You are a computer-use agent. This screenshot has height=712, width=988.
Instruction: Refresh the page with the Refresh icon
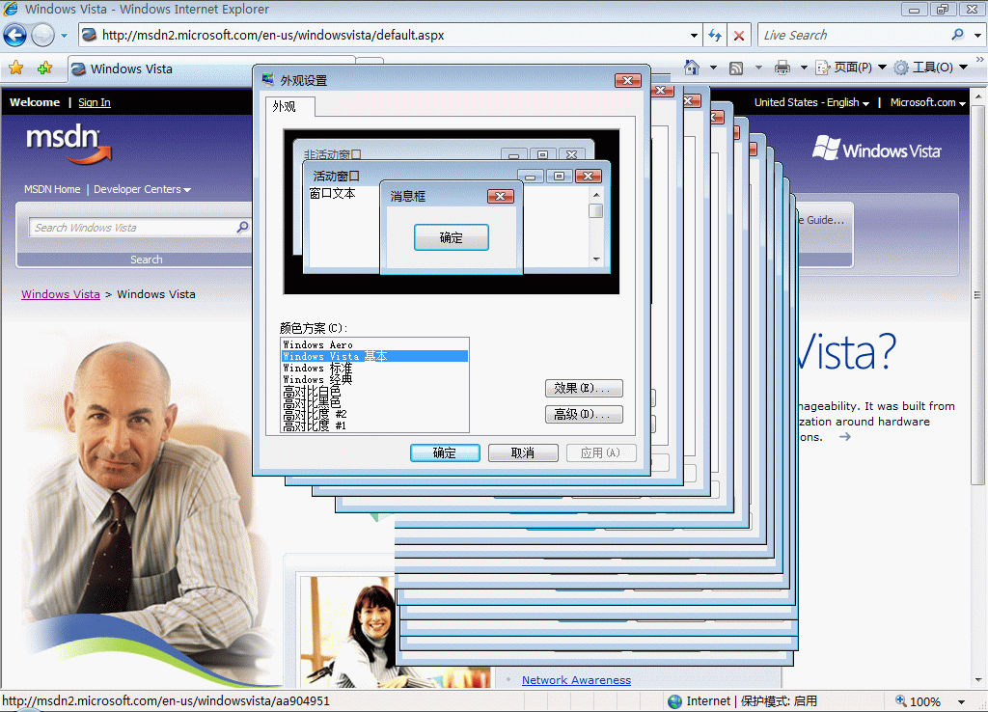(x=715, y=36)
